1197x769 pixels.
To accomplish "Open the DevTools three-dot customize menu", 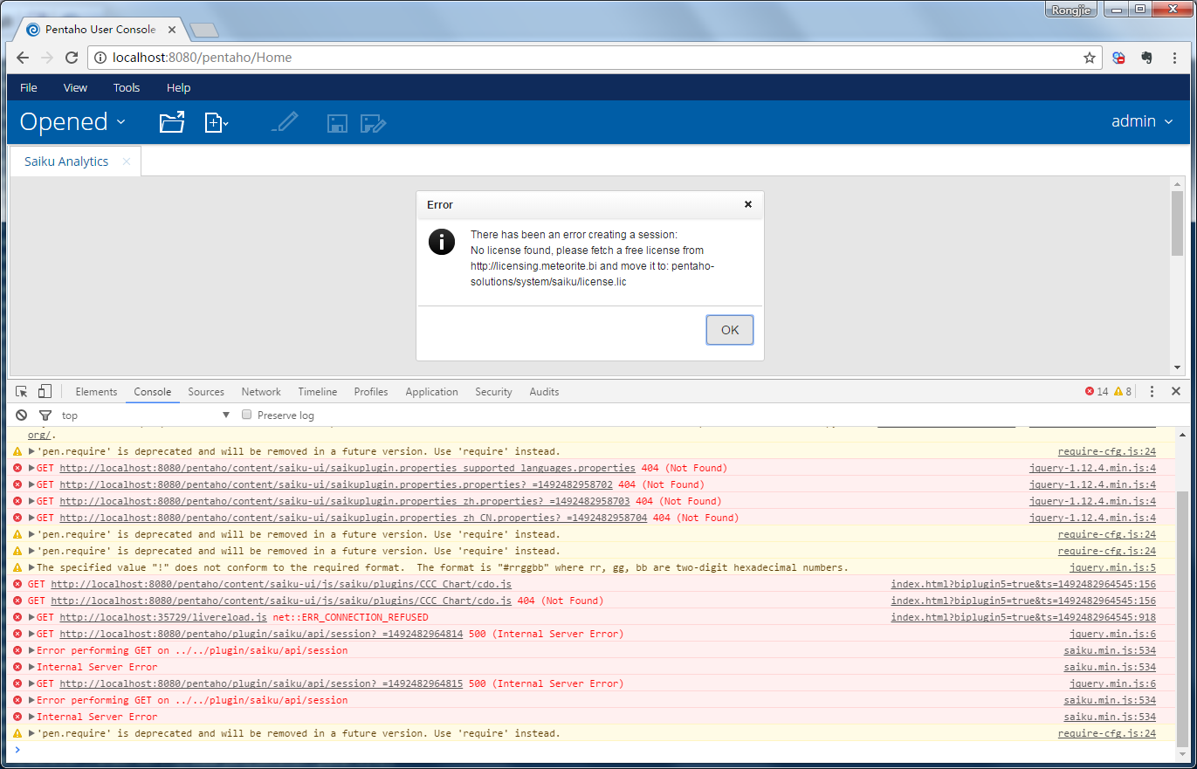I will click(x=1152, y=392).
